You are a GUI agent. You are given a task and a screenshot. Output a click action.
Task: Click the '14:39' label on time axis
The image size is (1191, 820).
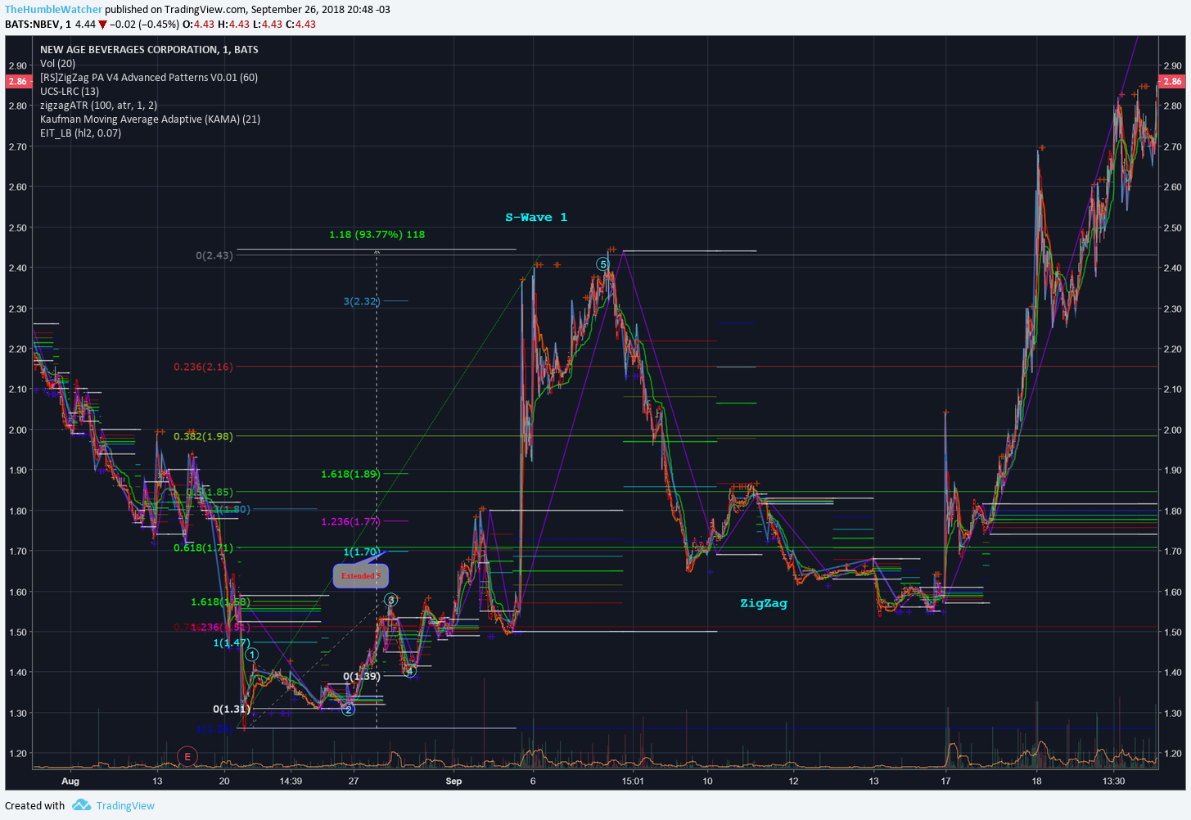(x=291, y=781)
